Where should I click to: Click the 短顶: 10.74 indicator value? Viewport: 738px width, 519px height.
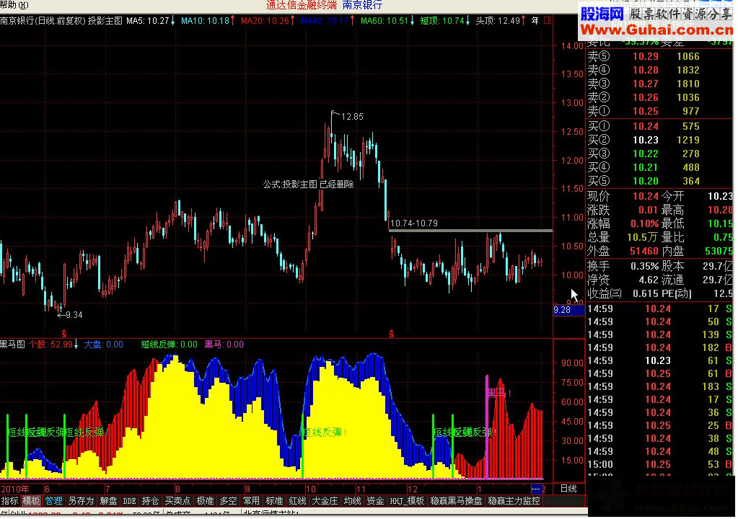tap(445, 21)
